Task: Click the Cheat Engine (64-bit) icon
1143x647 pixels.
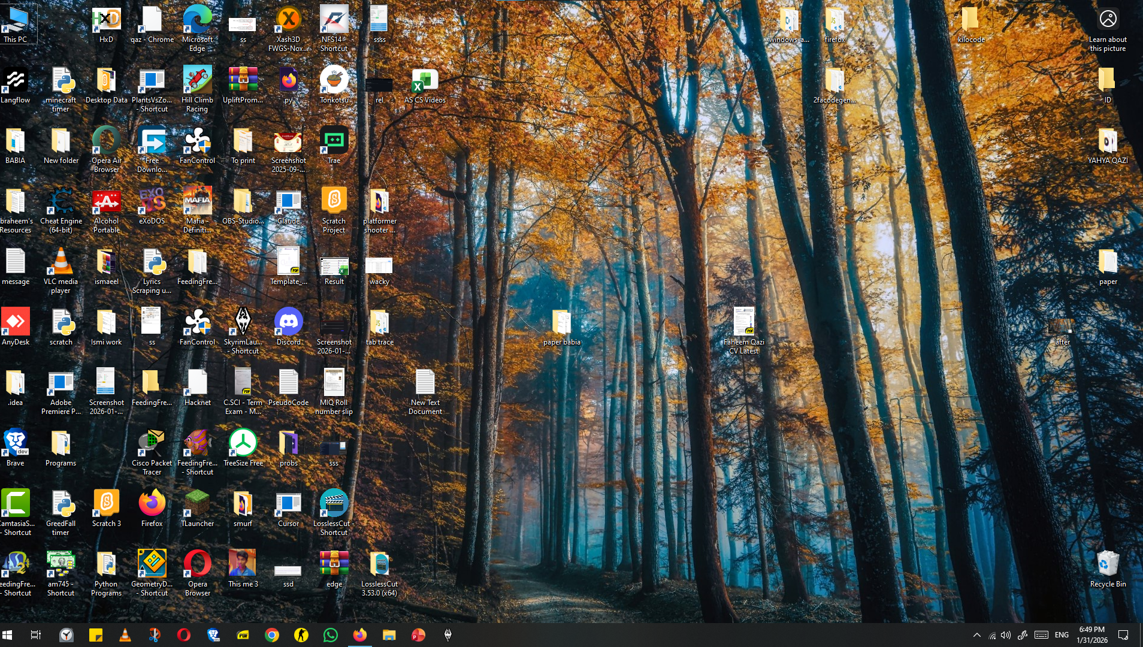Action: click(x=61, y=202)
